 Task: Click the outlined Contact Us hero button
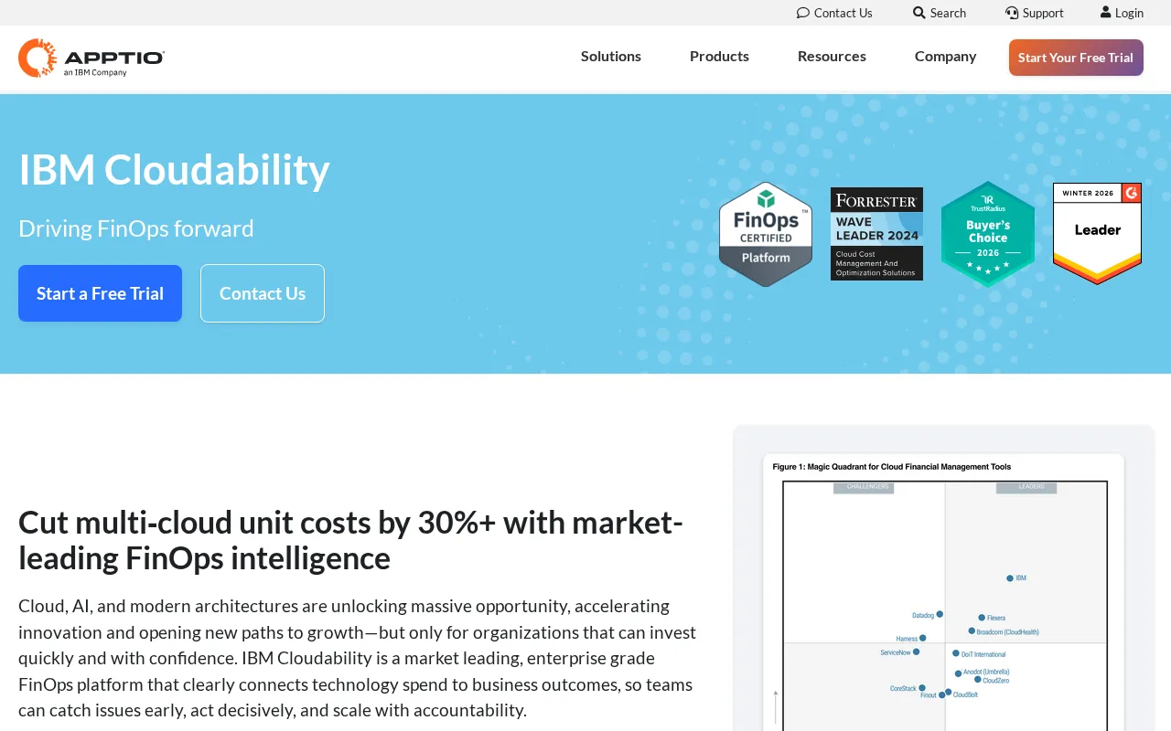(263, 293)
